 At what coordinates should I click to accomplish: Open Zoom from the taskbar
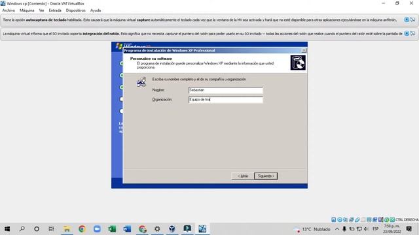[x=97, y=229]
